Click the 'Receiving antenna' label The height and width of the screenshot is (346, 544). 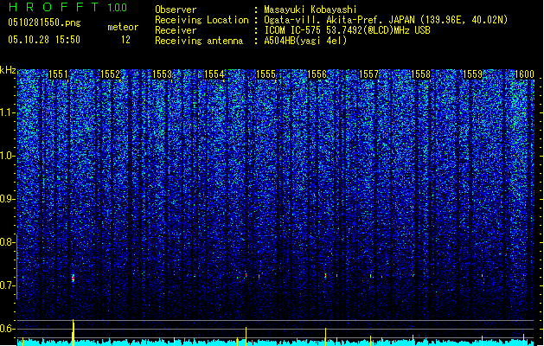point(199,41)
